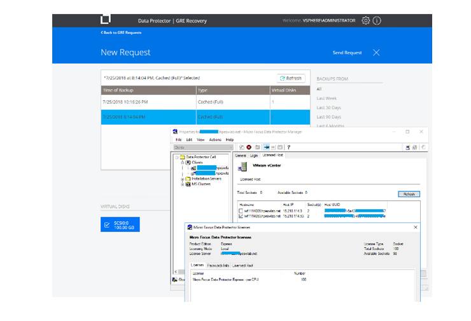Open Licensed Host tab in licenses dialog
471x321 pixels.
pyautogui.click(x=243, y=266)
